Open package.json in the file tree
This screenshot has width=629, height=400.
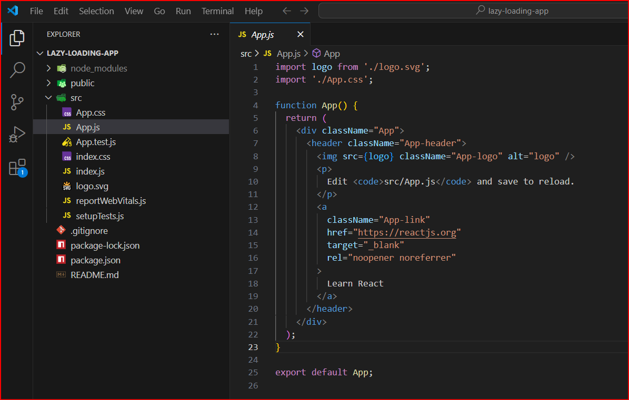(95, 260)
